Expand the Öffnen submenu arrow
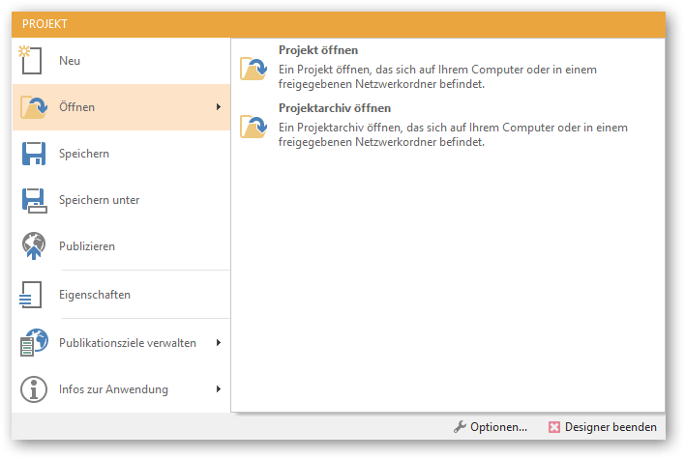 (x=219, y=107)
